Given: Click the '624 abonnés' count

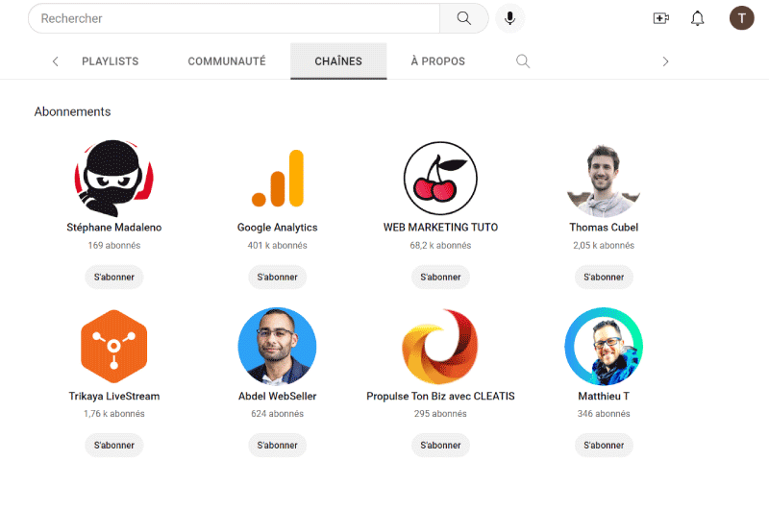Looking at the screenshot, I should (x=277, y=414).
